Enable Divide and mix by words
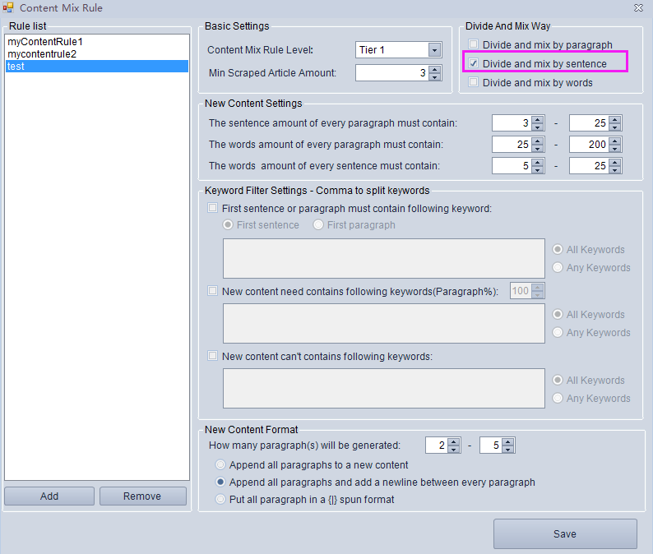This screenshot has height=554, width=653. (x=473, y=82)
